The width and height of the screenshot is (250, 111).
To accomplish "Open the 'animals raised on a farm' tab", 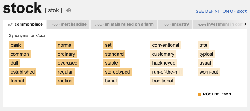I will tap(124, 24).
